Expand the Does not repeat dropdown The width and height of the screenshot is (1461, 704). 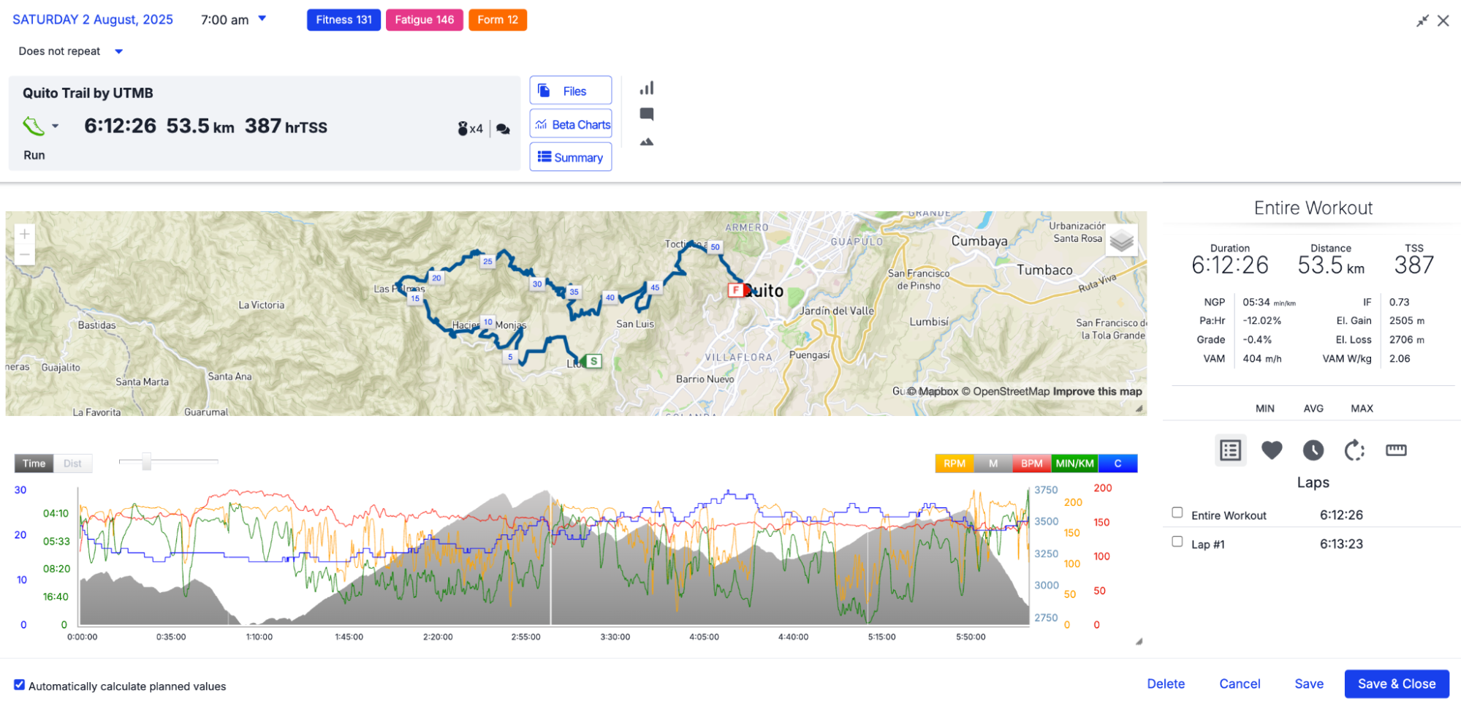pos(118,51)
